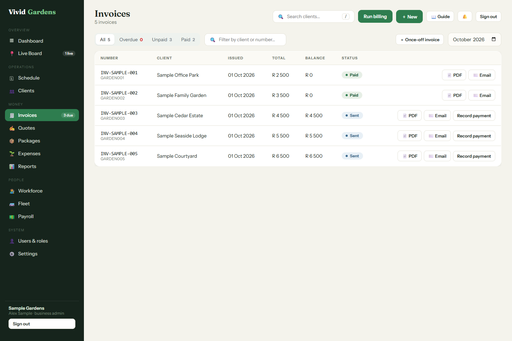The width and height of the screenshot is (512, 341).
Task: Navigate to Fleet in sidebar
Action: point(42,204)
